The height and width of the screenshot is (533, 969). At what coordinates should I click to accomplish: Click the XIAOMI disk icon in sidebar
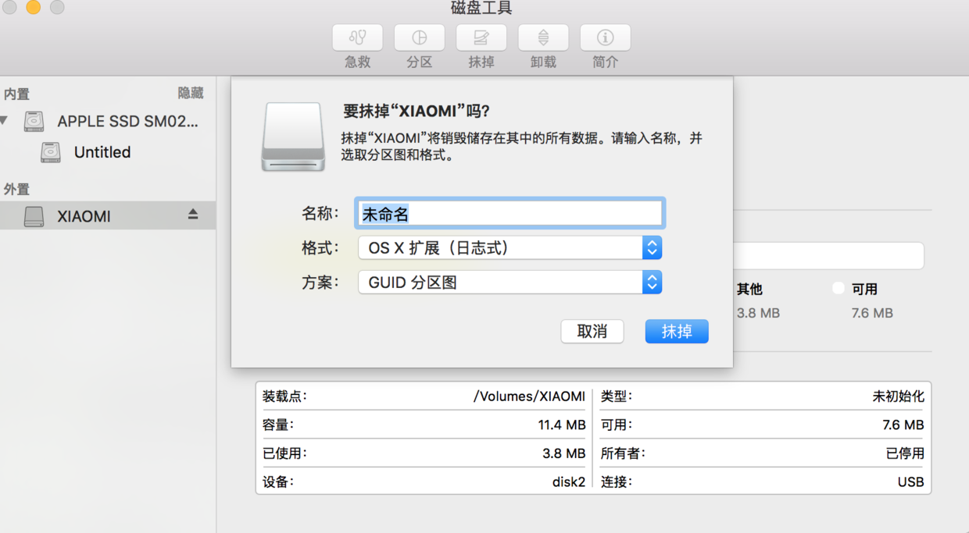coord(33,215)
